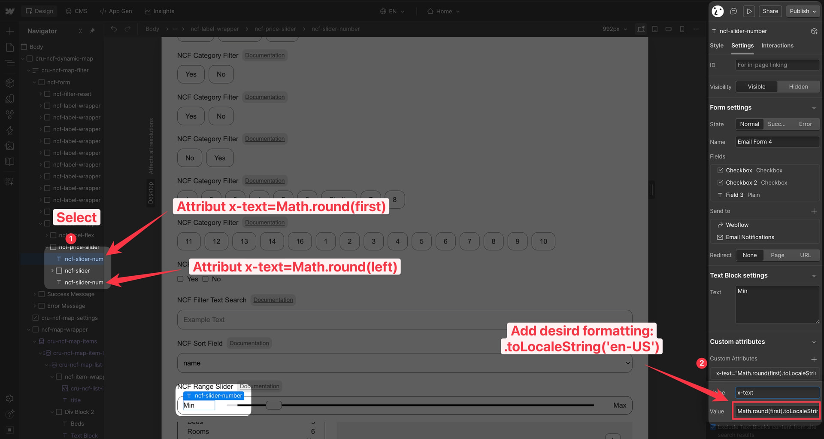Collapse the Custom attributes section
Image resolution: width=824 pixels, height=439 pixels.
[814, 342]
